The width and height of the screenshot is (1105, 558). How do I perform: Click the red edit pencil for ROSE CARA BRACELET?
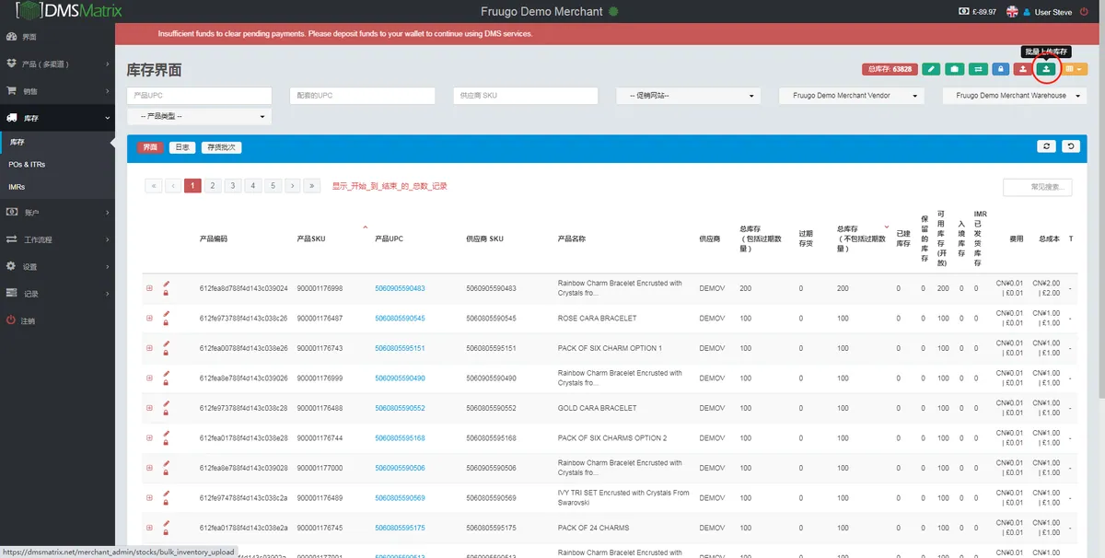pos(167,314)
